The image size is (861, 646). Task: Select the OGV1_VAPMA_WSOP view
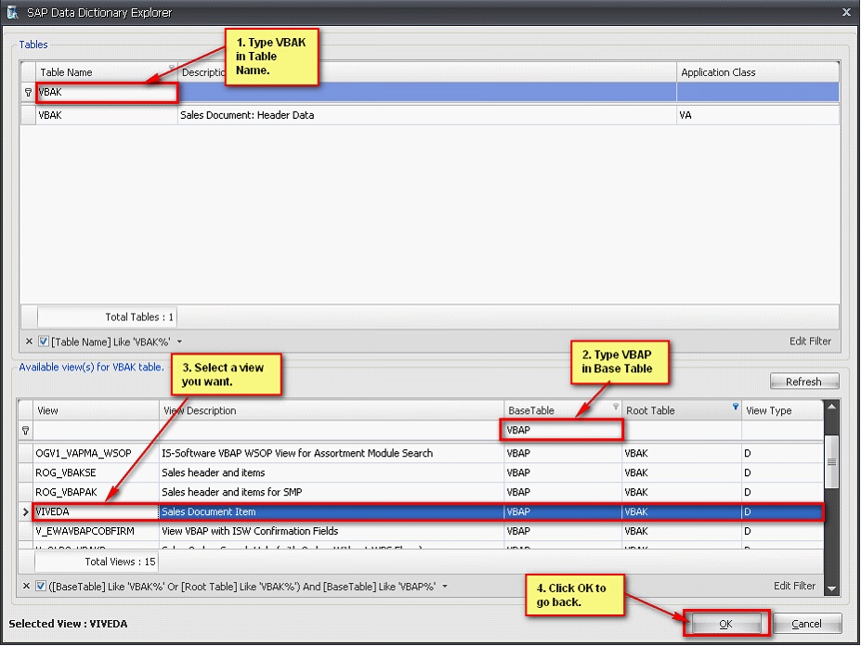point(96,453)
